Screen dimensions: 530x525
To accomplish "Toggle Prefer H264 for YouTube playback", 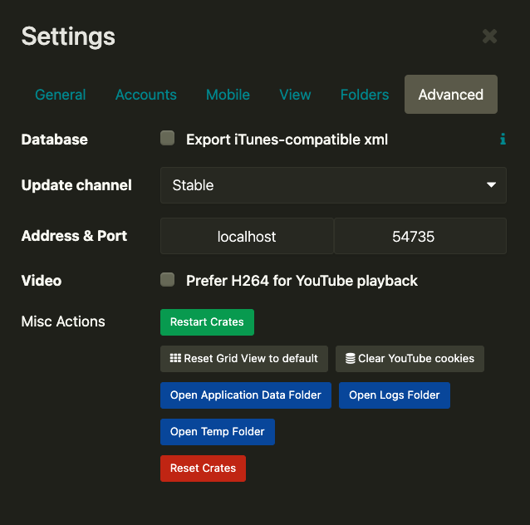I will pos(168,280).
